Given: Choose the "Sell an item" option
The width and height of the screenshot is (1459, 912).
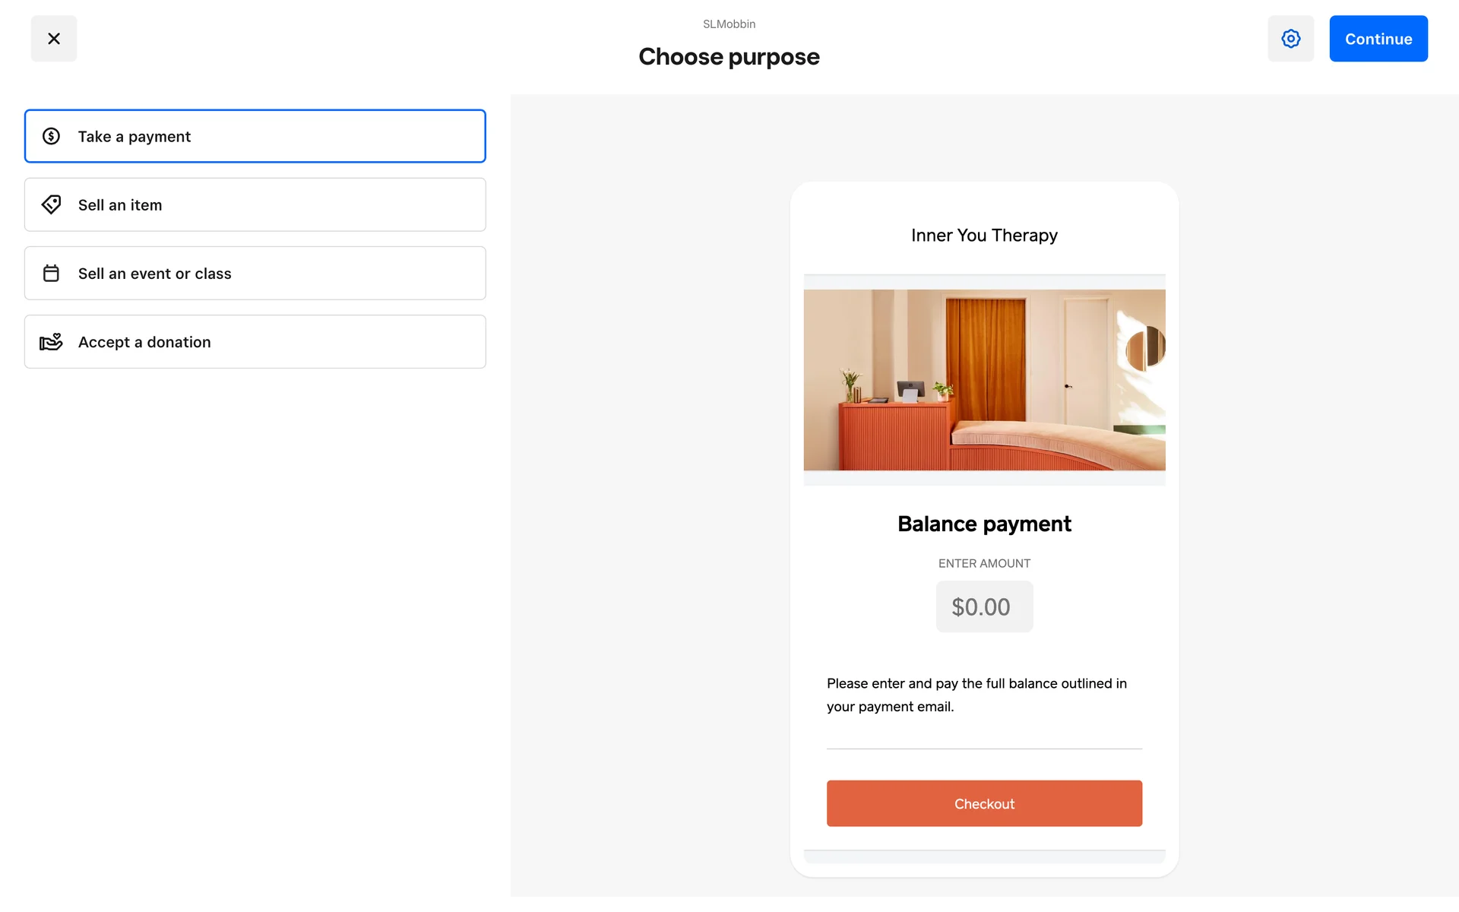Looking at the screenshot, I should (x=255, y=204).
